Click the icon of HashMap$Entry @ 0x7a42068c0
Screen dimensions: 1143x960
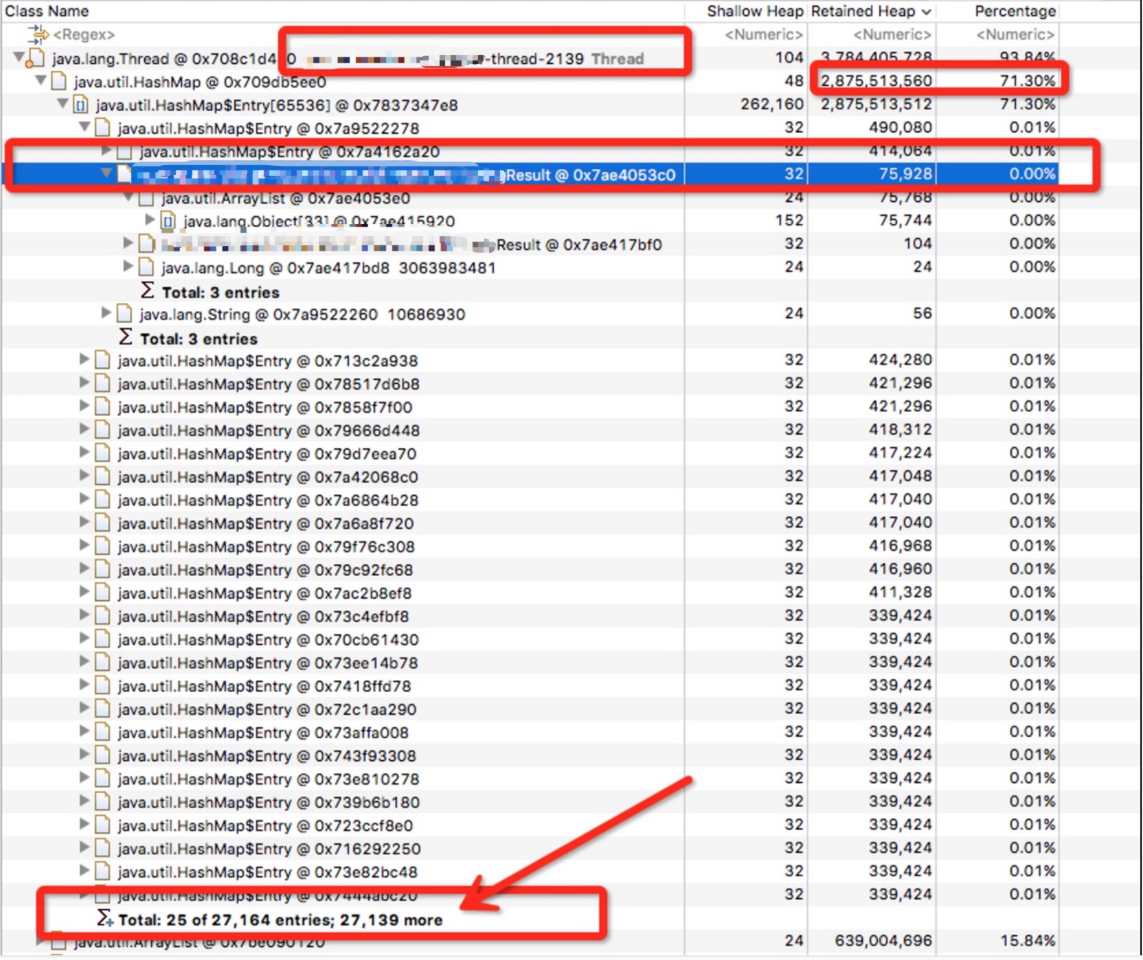coord(103,477)
